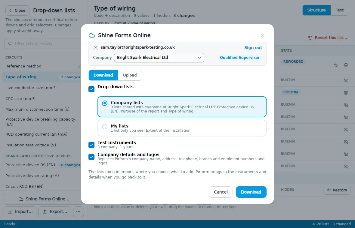Click the Import... button

click(20, 212)
